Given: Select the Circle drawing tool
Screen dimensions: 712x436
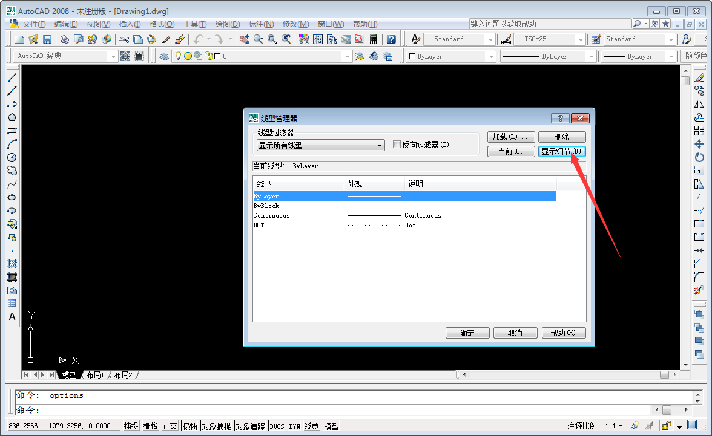Looking at the screenshot, I should tap(12, 157).
